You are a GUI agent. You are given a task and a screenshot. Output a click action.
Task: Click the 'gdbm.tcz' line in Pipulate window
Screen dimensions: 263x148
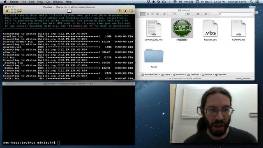coord(68,52)
